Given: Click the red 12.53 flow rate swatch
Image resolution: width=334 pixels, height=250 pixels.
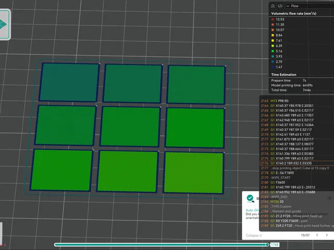Looking at the screenshot, I should 272,19.
